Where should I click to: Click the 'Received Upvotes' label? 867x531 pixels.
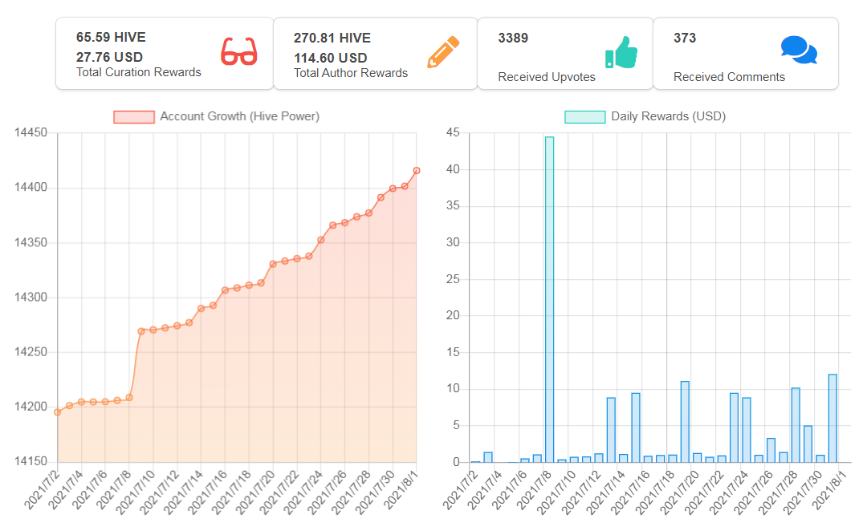pyautogui.click(x=547, y=77)
